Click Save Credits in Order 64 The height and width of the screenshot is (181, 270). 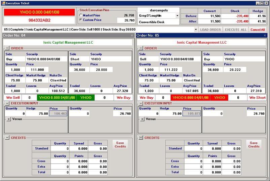click(120, 144)
